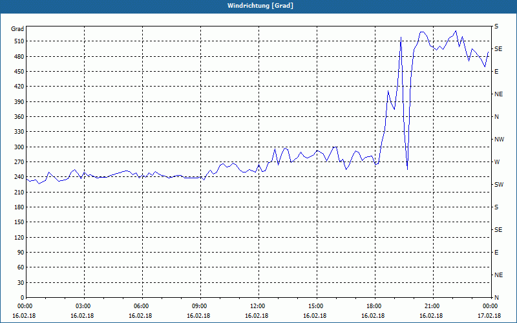Select the SW compass label on the right axis
The image size is (517, 323).
pyautogui.click(x=499, y=185)
